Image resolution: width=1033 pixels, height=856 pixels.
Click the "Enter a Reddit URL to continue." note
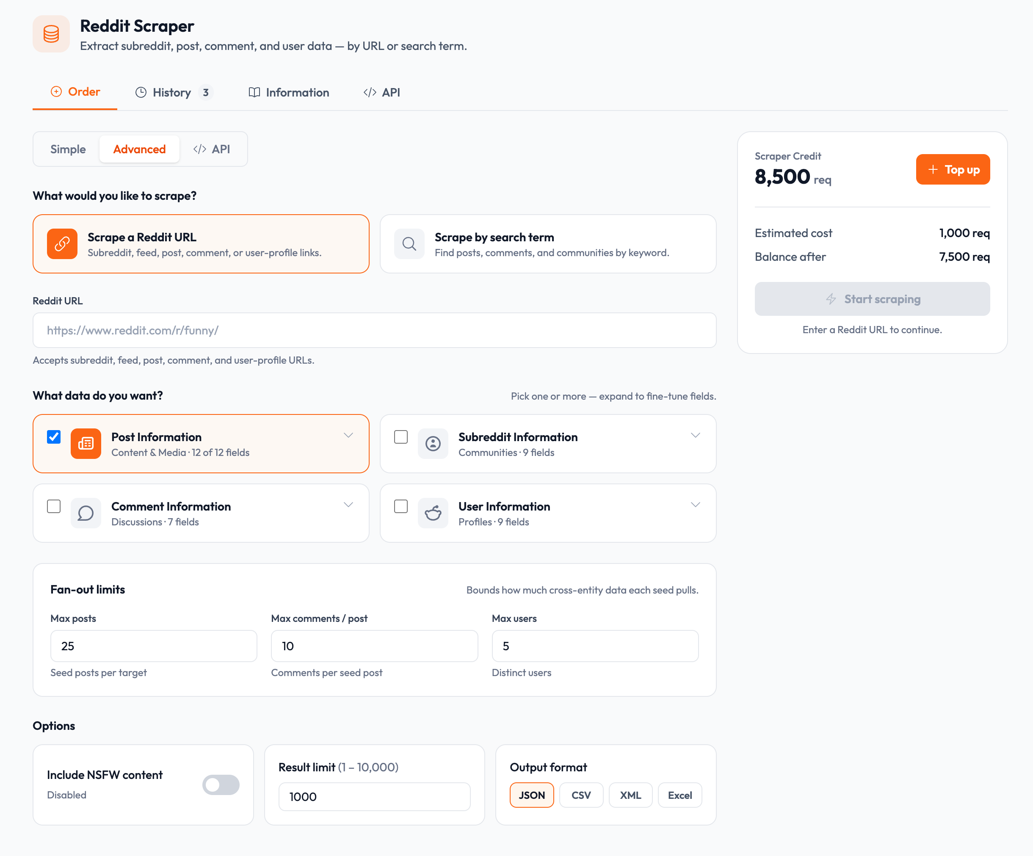[873, 330]
